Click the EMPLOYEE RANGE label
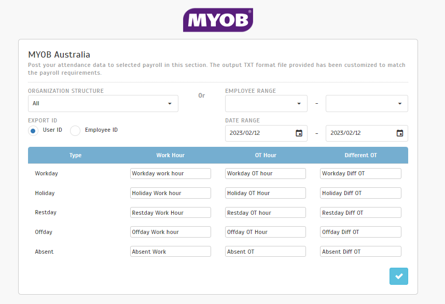The width and height of the screenshot is (445, 304). (251, 91)
